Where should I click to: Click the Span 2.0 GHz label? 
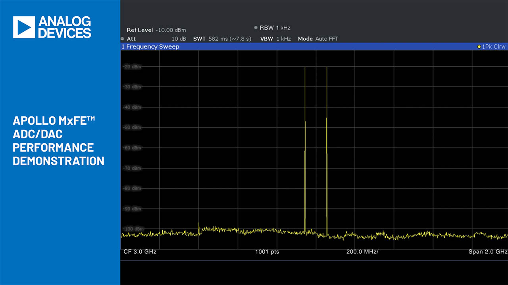pyautogui.click(x=487, y=252)
